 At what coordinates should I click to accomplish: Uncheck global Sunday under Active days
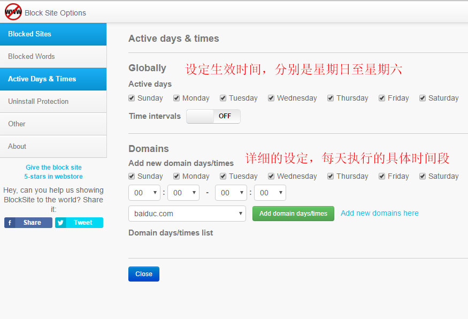[x=132, y=98]
